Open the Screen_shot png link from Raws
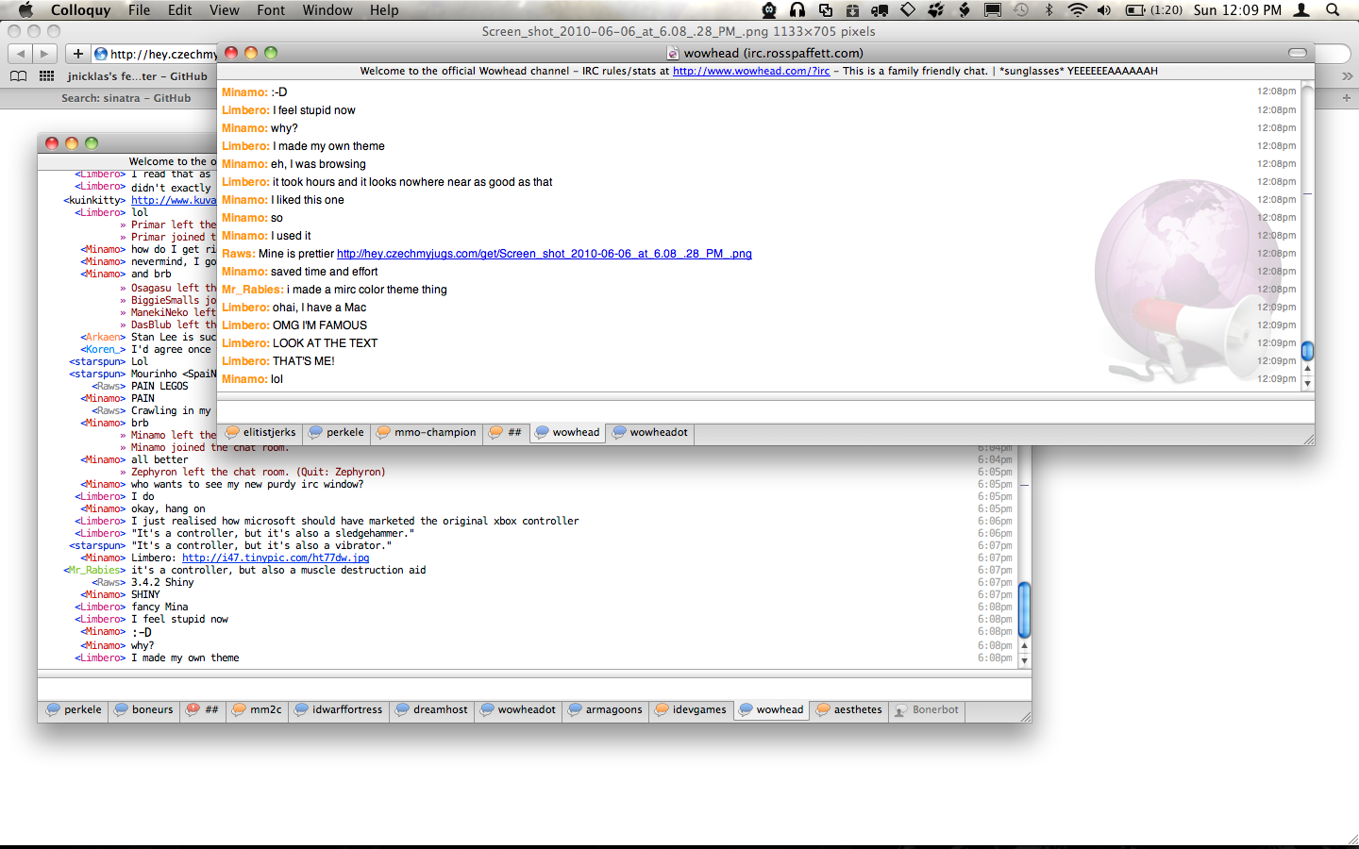 pyautogui.click(x=544, y=254)
